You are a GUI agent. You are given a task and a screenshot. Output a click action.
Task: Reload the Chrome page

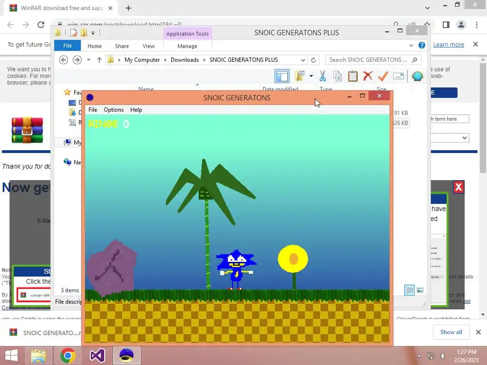click(x=41, y=25)
